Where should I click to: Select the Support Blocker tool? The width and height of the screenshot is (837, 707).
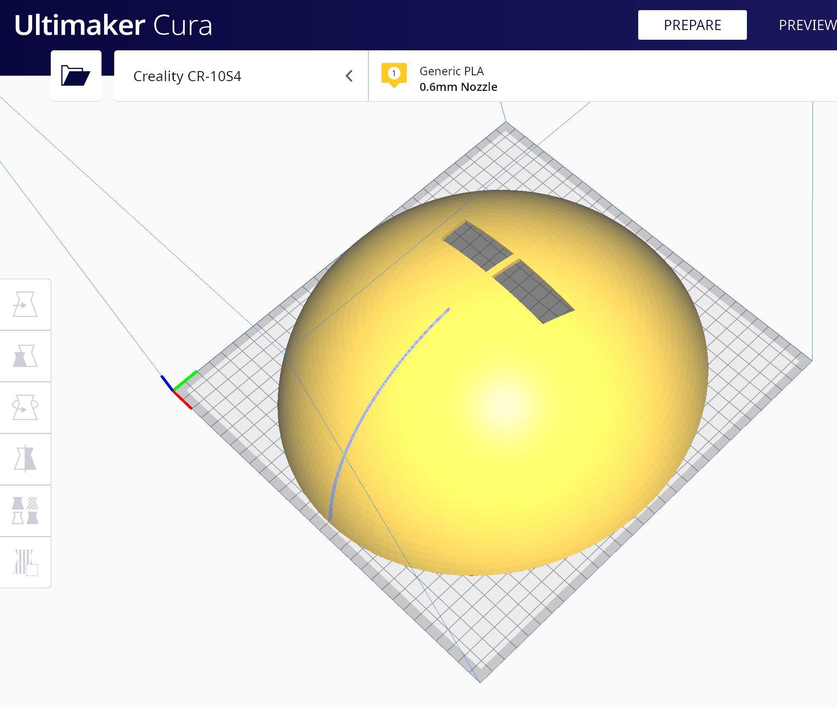(25, 562)
